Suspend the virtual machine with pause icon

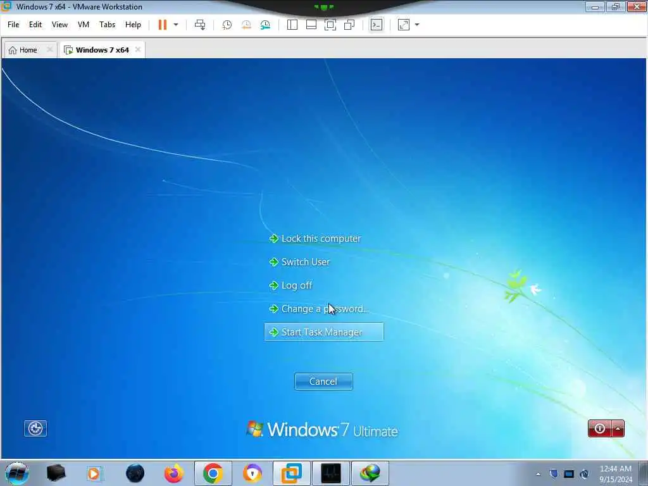click(x=163, y=25)
